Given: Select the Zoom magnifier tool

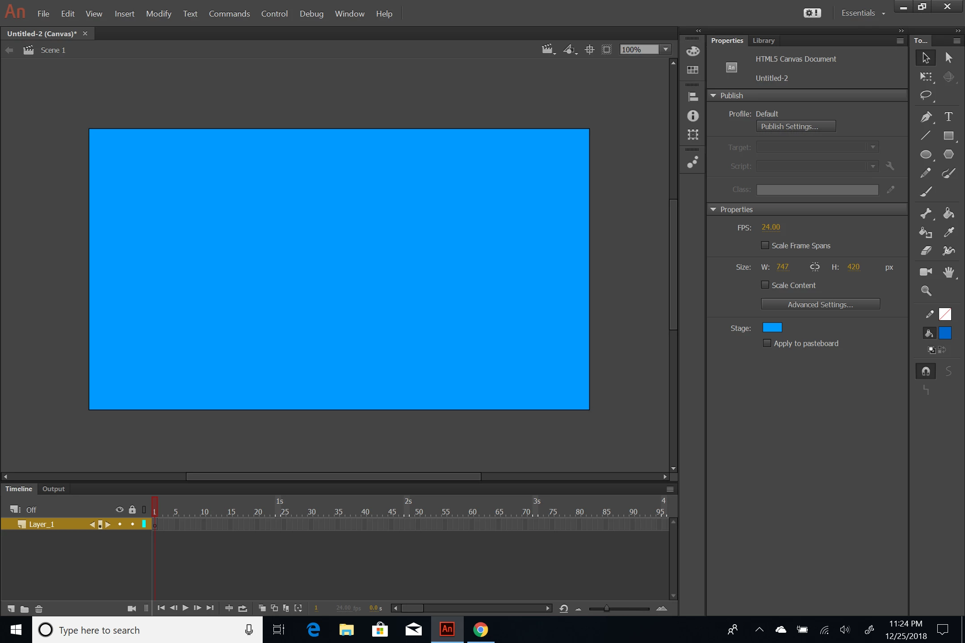Looking at the screenshot, I should 926,291.
